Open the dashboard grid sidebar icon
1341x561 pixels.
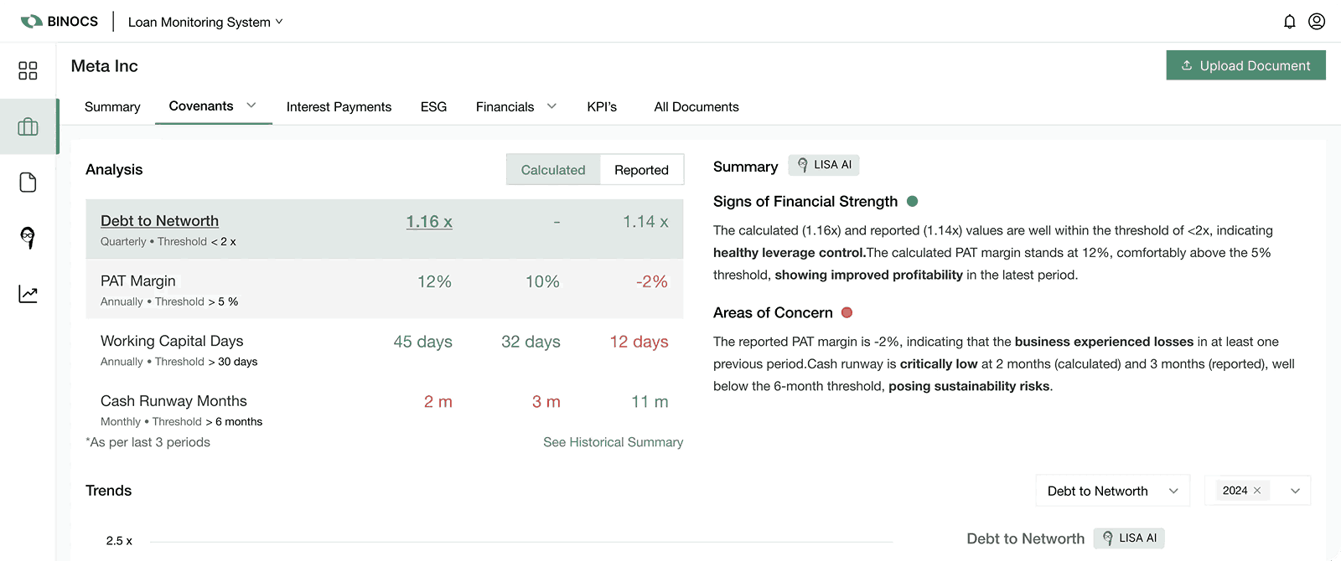point(28,70)
